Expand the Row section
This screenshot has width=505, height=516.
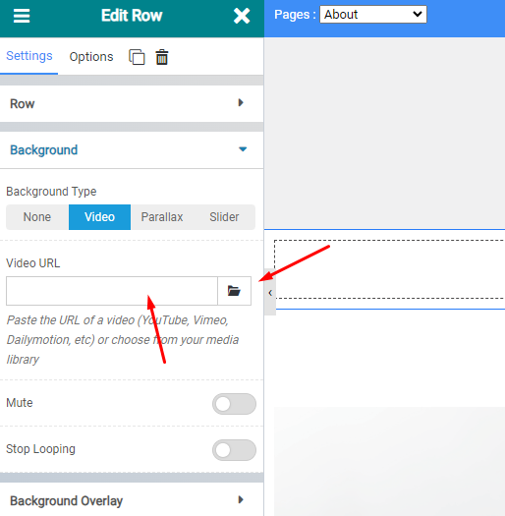(132, 103)
